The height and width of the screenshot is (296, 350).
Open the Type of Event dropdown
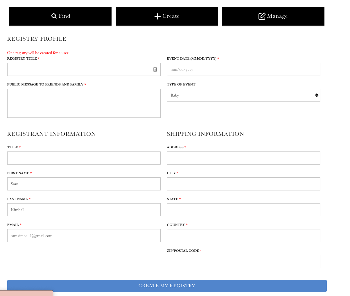click(x=244, y=95)
